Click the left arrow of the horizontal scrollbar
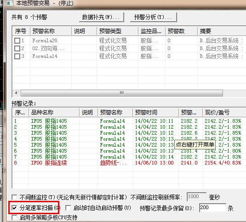 (16, 93)
